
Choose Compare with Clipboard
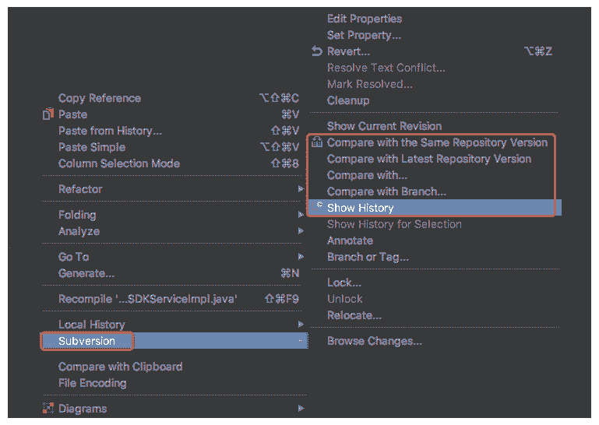(120, 367)
